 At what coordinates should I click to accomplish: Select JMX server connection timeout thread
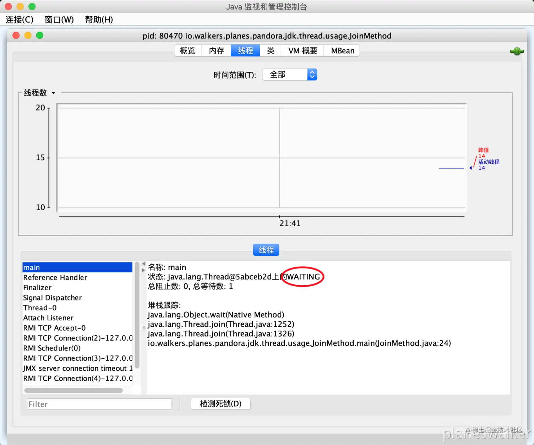pos(77,368)
